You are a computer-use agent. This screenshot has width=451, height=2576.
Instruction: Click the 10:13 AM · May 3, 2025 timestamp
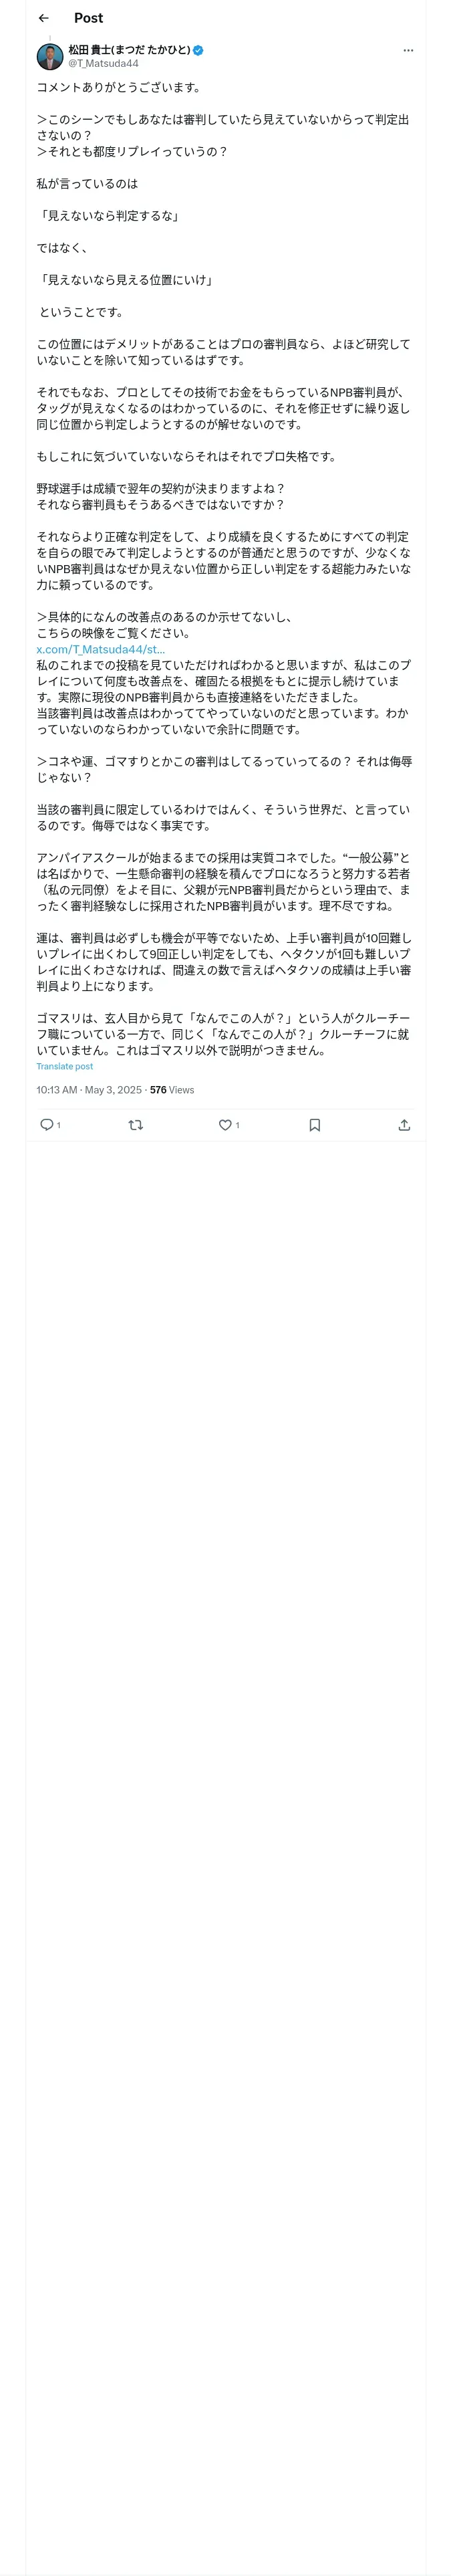pos(89,1089)
